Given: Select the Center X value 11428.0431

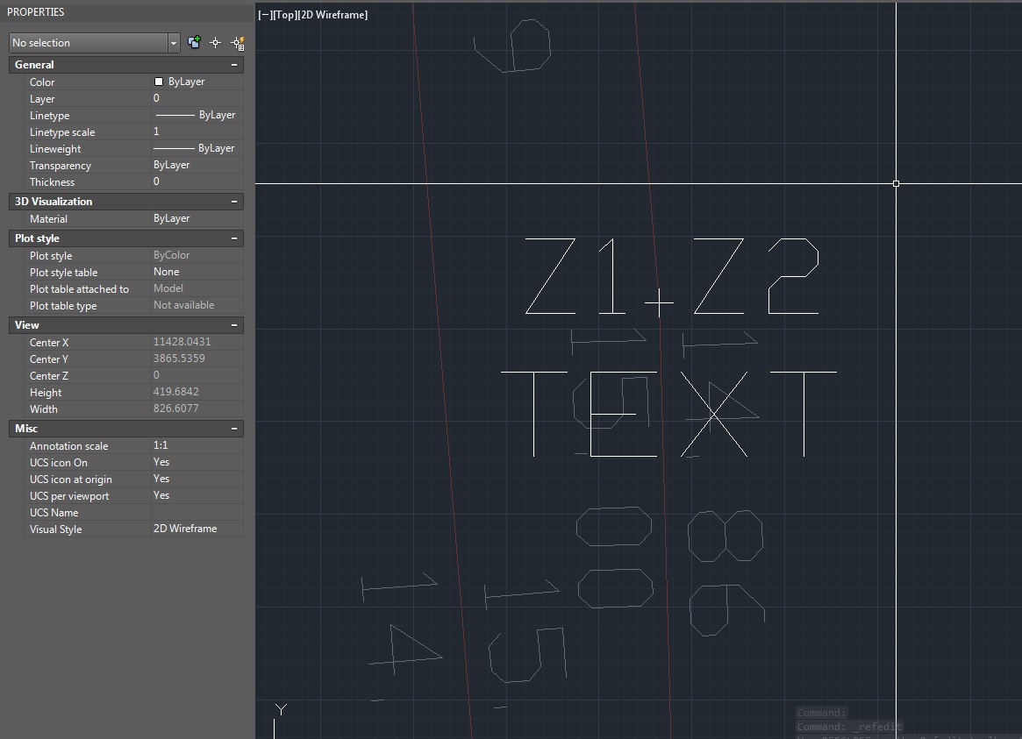Looking at the screenshot, I should click(182, 342).
